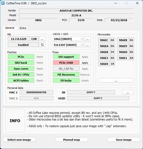The height and width of the screenshot is (149, 143).
Task: Switch to the General tab
Action: coord(10,28)
